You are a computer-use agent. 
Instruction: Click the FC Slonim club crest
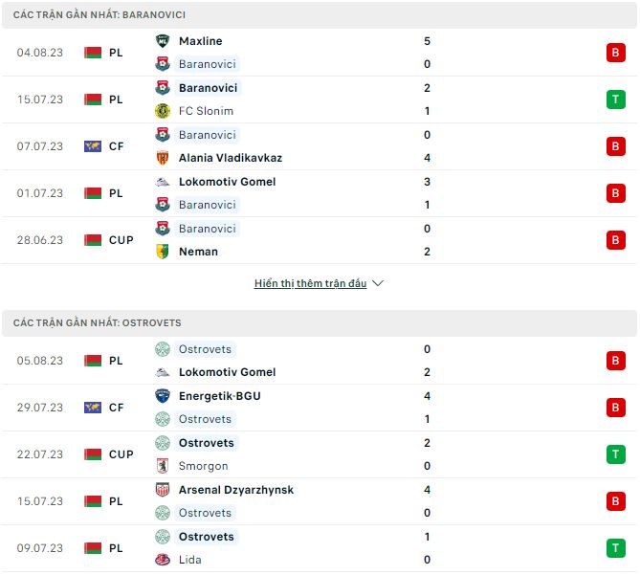(163, 111)
